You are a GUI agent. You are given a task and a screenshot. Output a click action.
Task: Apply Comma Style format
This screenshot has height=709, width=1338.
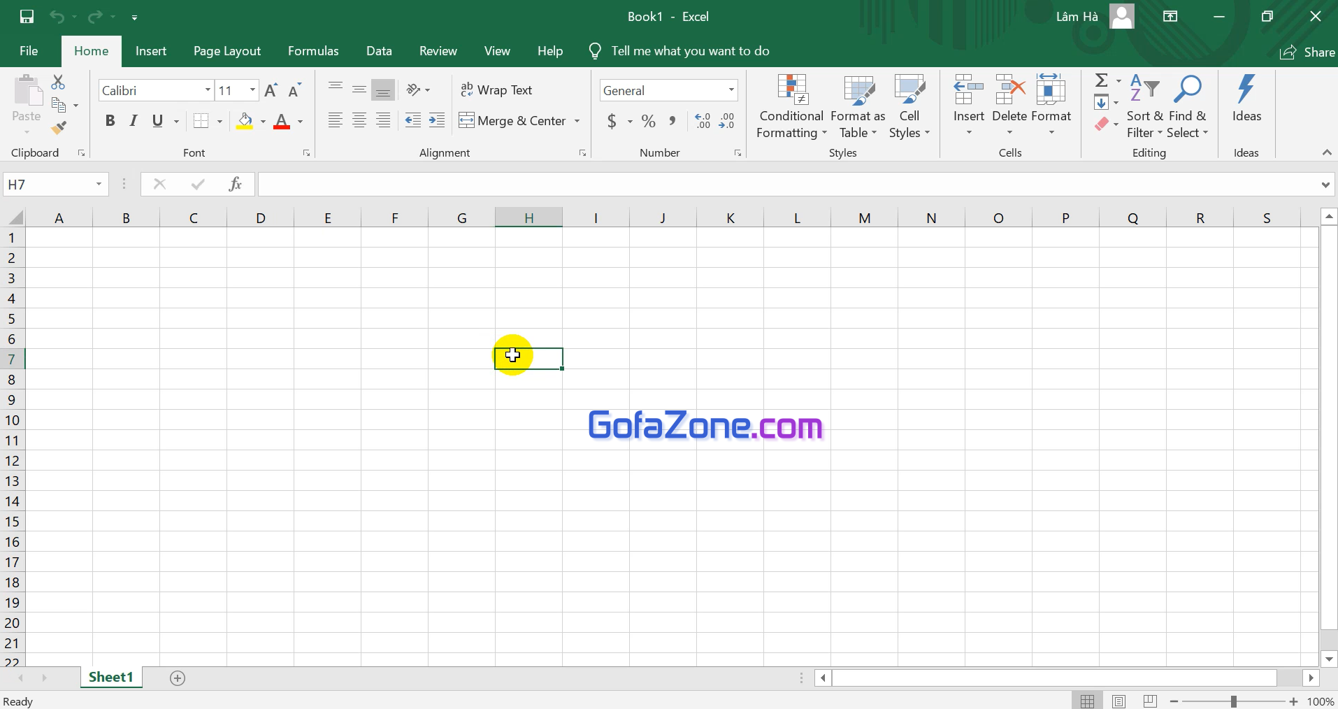pos(672,121)
